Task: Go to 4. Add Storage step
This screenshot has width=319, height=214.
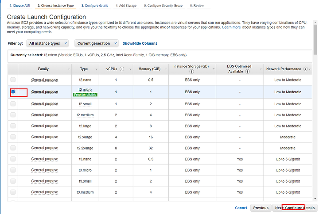Action: [x=126, y=5]
